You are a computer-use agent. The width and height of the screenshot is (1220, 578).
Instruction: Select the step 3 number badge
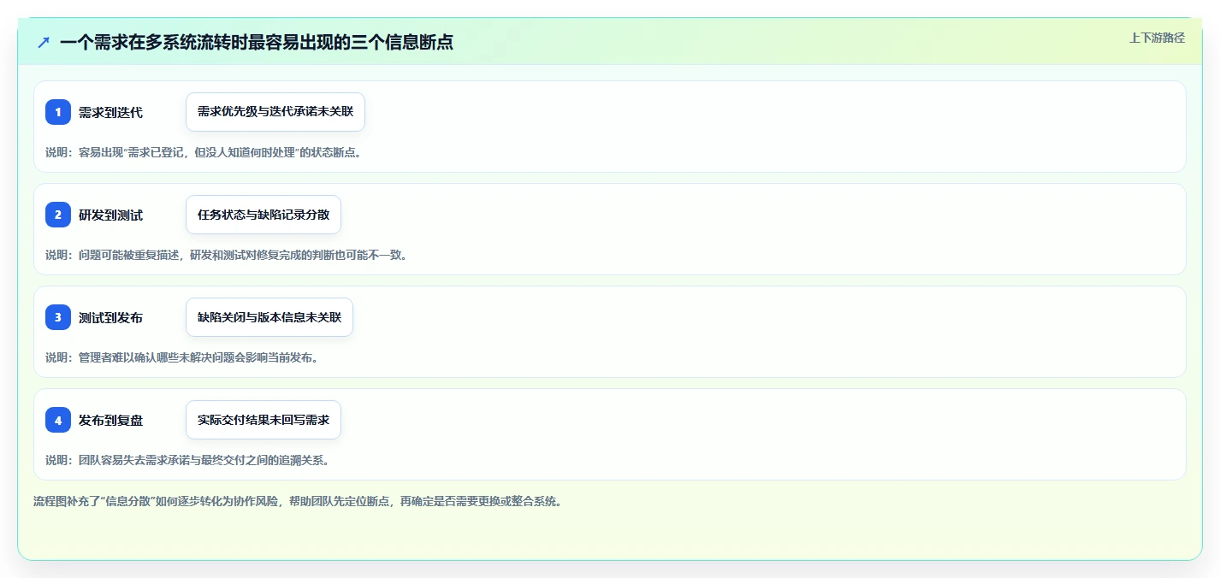pyautogui.click(x=58, y=317)
